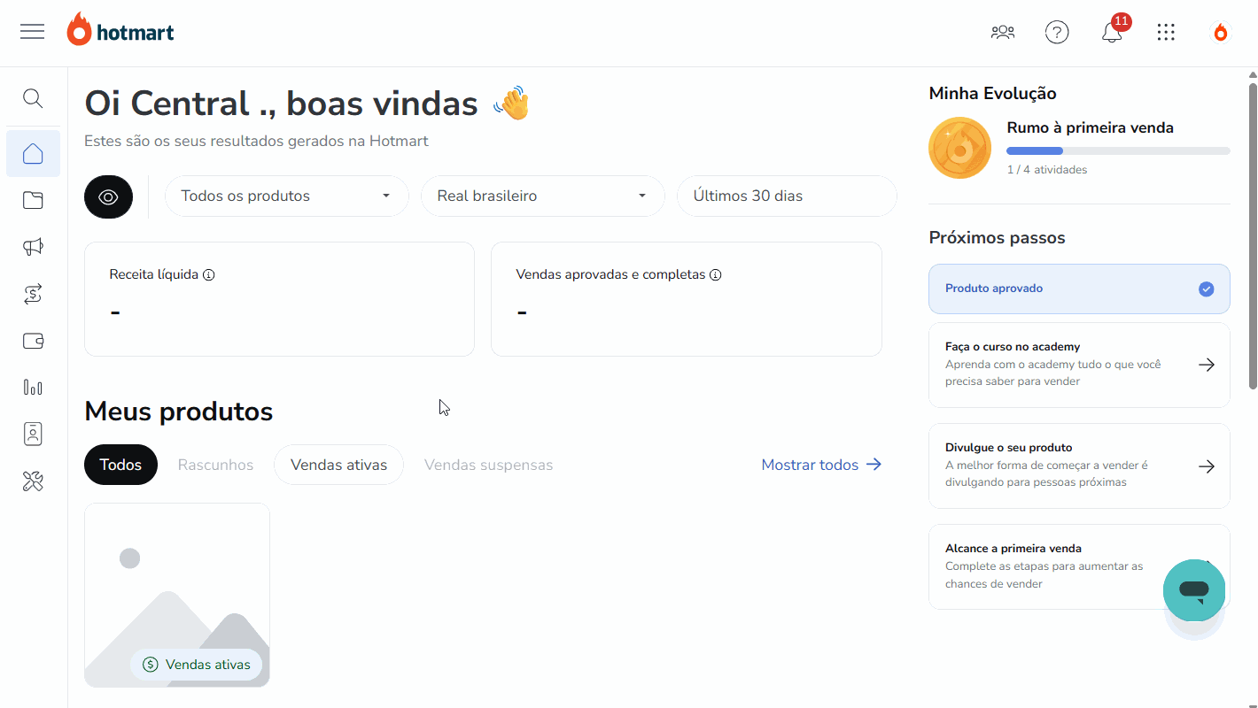Open notifications bell with 11 badge
This screenshot has width=1258, height=708.
[x=1114, y=30]
